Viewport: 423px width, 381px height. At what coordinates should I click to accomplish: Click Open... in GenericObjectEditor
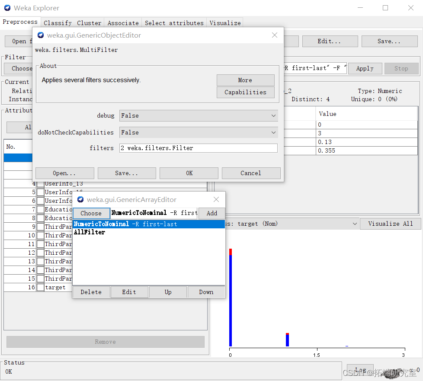click(x=65, y=173)
